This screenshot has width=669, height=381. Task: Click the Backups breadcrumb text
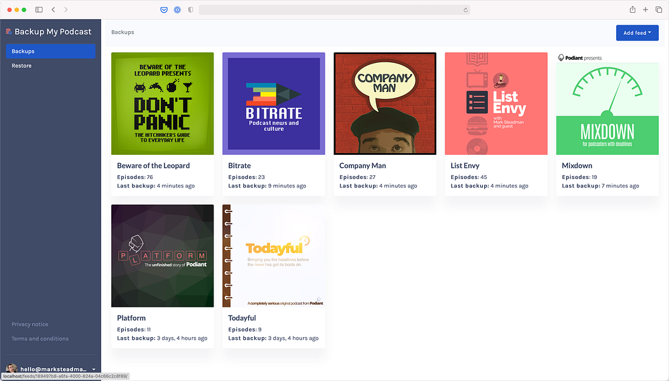coord(123,32)
